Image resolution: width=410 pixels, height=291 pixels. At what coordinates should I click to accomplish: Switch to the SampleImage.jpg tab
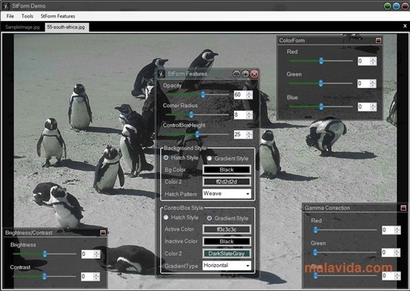click(x=22, y=27)
